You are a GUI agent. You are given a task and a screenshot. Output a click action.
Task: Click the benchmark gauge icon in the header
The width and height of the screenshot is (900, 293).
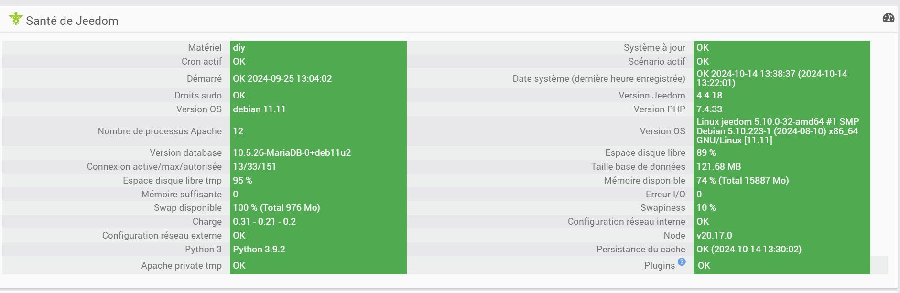888,18
